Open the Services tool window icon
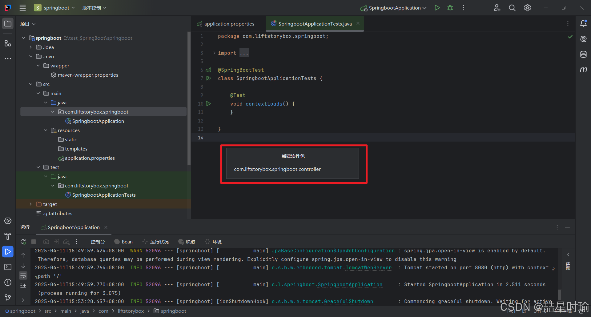This screenshot has height=317, width=591. 8,221
